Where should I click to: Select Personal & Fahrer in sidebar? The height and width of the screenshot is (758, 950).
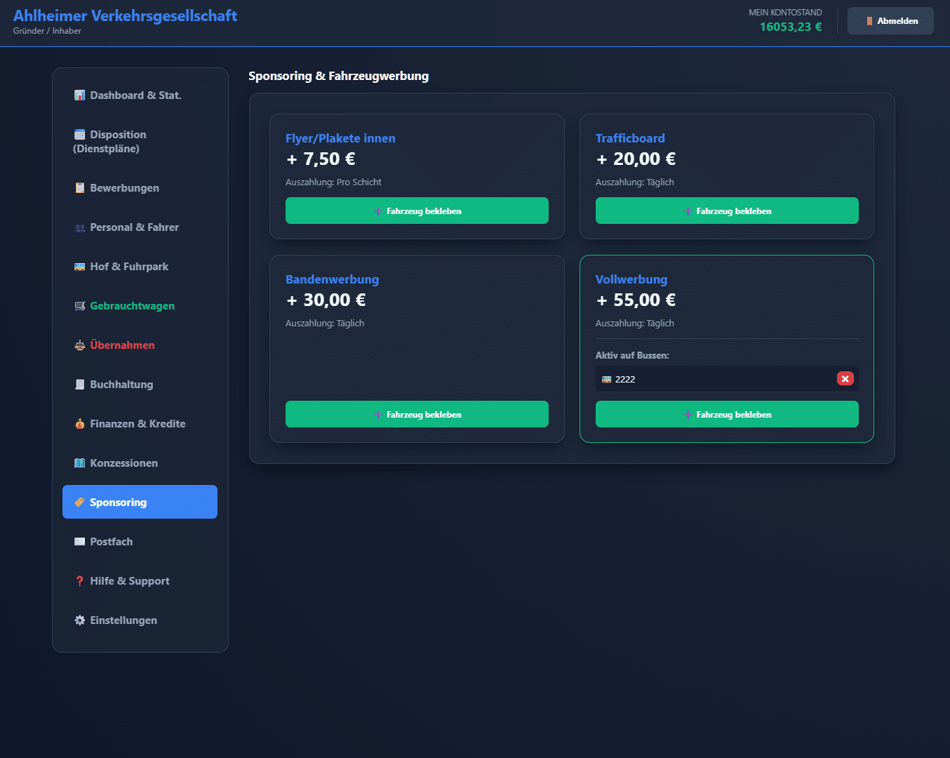tap(134, 227)
